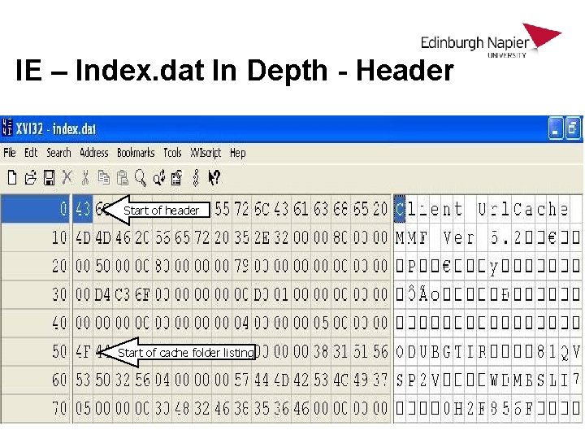Open Find with the magnifier icon
The image size is (585, 439).
141,178
